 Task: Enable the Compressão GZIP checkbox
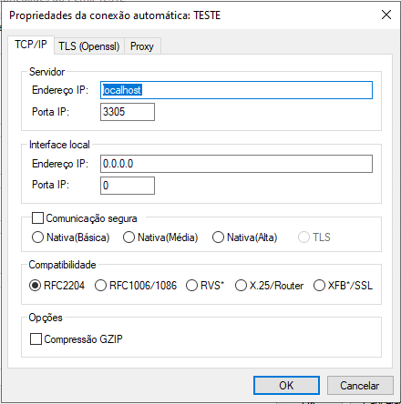tap(36, 339)
